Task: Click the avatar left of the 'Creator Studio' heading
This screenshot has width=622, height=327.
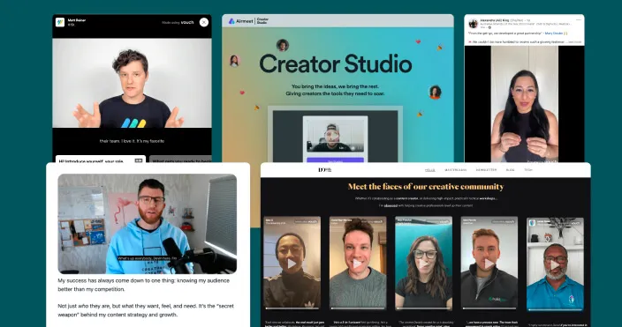Action: point(234,61)
